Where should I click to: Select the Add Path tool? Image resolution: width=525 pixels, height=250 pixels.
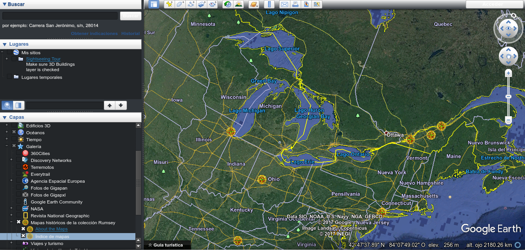click(191, 4)
